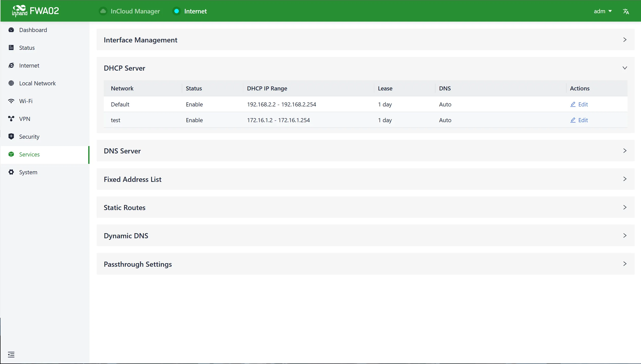
Task: Select the Security menu item
Action: 45,137
